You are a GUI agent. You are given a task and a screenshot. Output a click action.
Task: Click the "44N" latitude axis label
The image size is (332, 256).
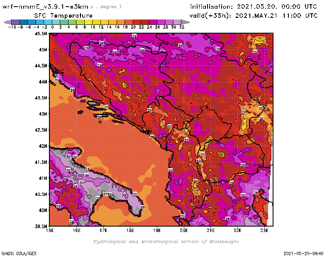pyautogui.click(x=43, y=82)
